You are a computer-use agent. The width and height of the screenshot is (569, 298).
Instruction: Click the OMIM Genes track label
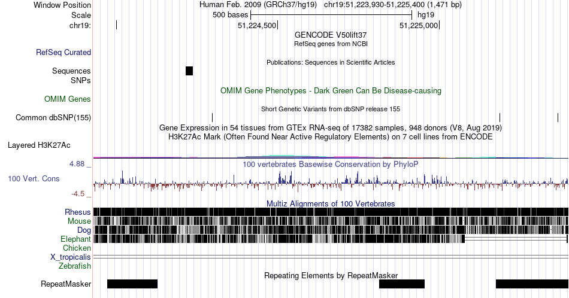68,99
